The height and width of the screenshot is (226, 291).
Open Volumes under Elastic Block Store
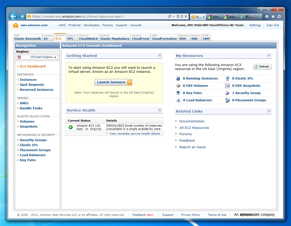coord(27,122)
